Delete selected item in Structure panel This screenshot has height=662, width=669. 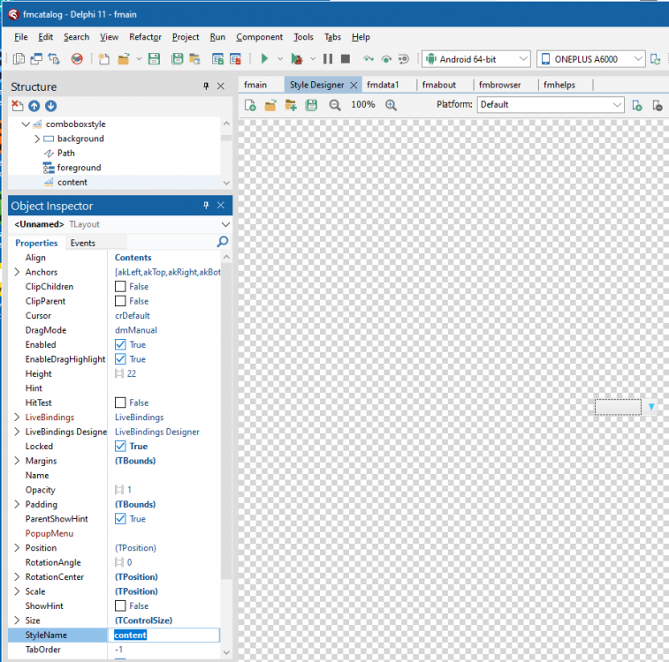tap(18, 106)
